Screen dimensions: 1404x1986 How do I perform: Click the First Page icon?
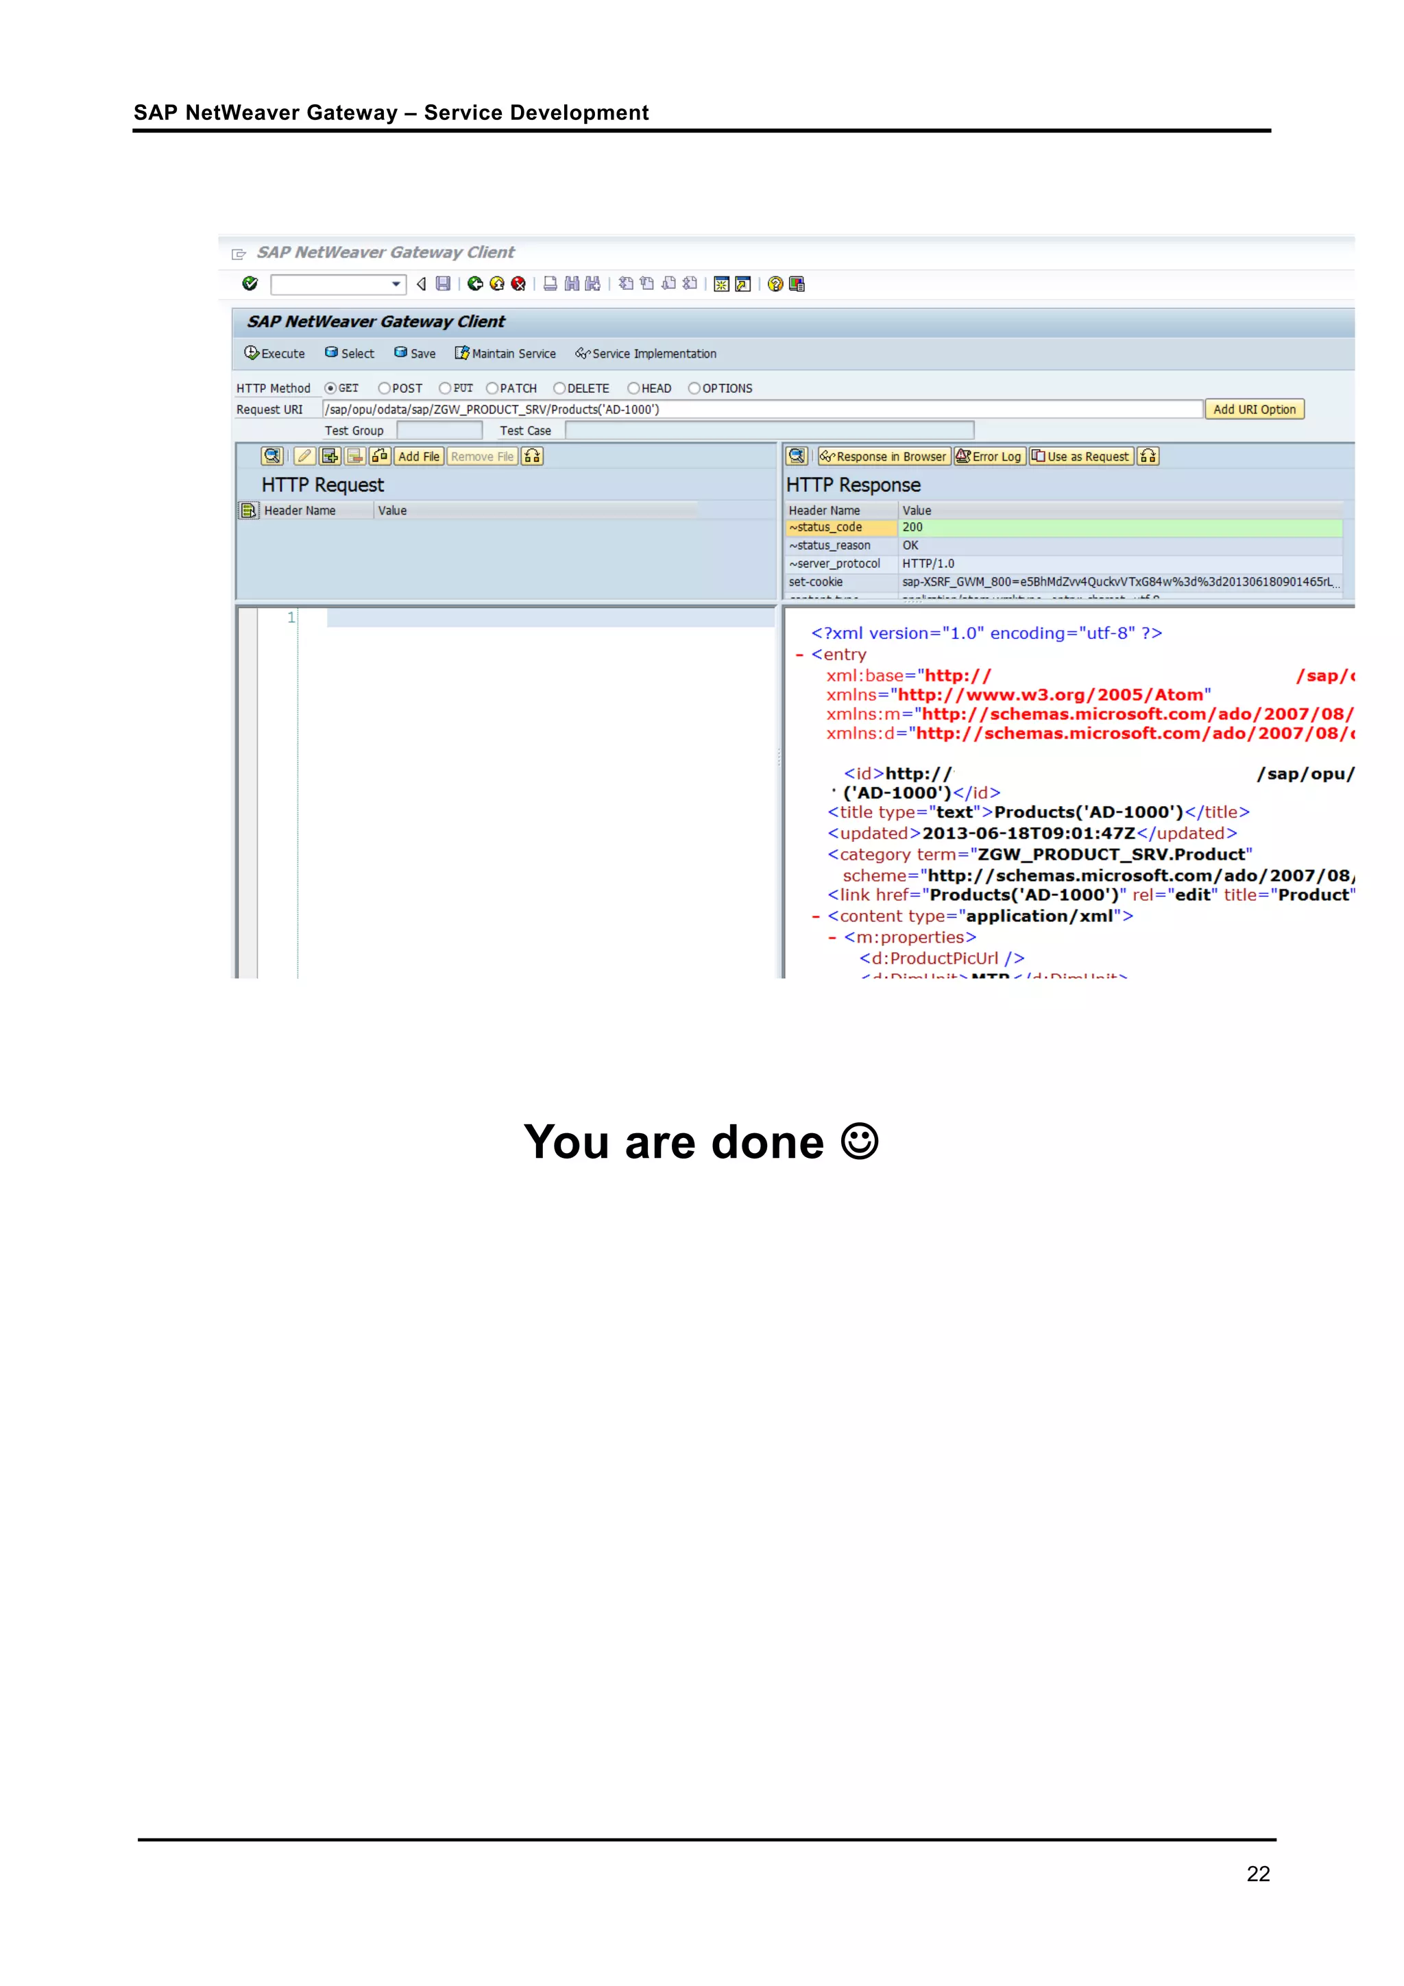pos(625,284)
